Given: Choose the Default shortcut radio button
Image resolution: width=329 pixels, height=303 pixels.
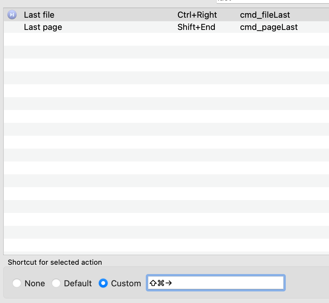Looking at the screenshot, I should coord(56,283).
